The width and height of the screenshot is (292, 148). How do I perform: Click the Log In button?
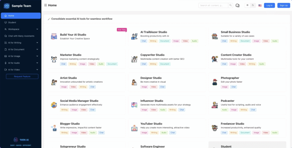click(269, 5)
